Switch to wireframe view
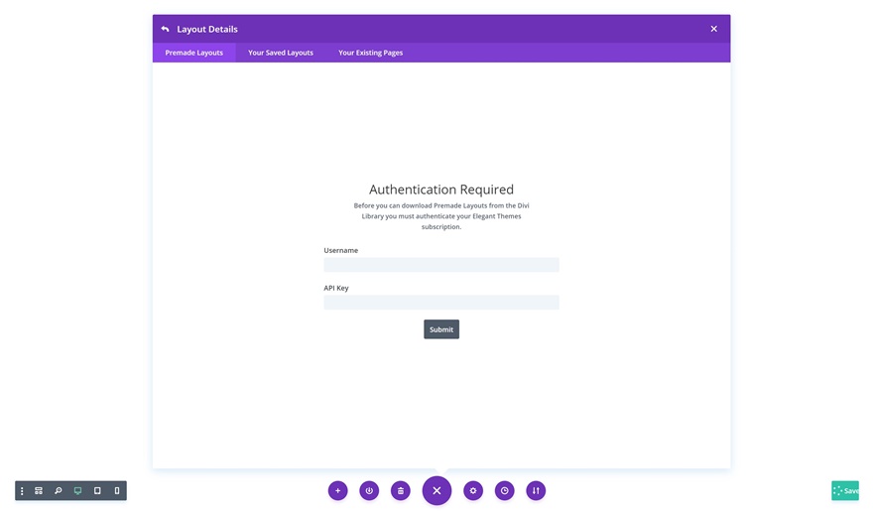 click(39, 491)
